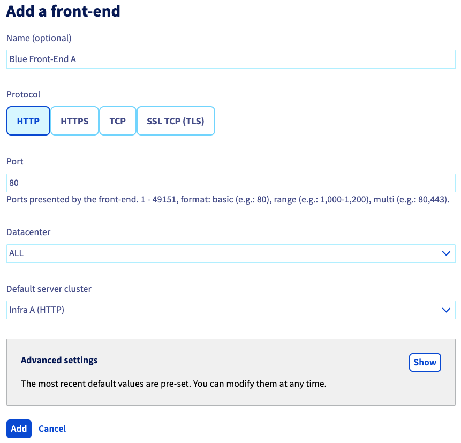Click the Port input field

231,183
